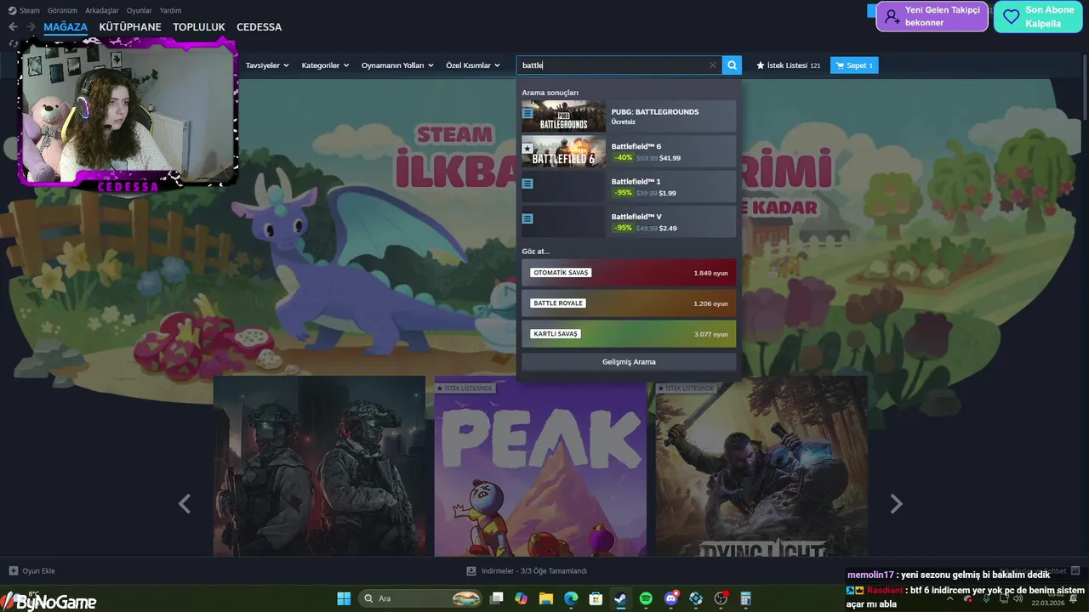Expand the Kategoriler dropdown
Screen dimensions: 1089x612
point(325,65)
